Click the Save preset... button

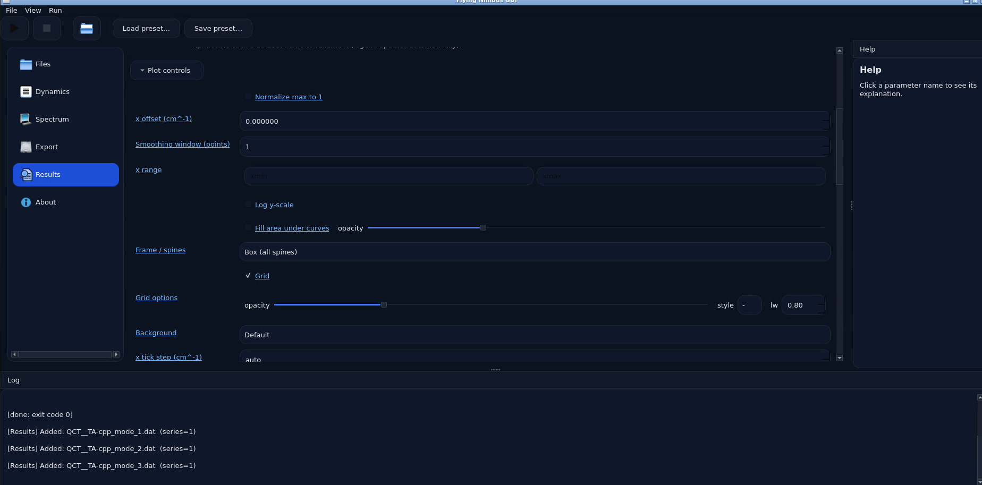[218, 29]
